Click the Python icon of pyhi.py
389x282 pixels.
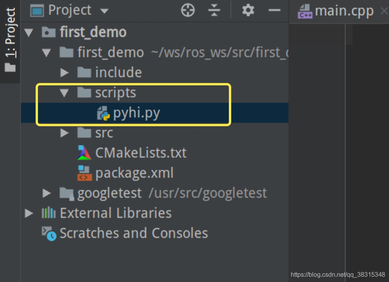[103, 113]
